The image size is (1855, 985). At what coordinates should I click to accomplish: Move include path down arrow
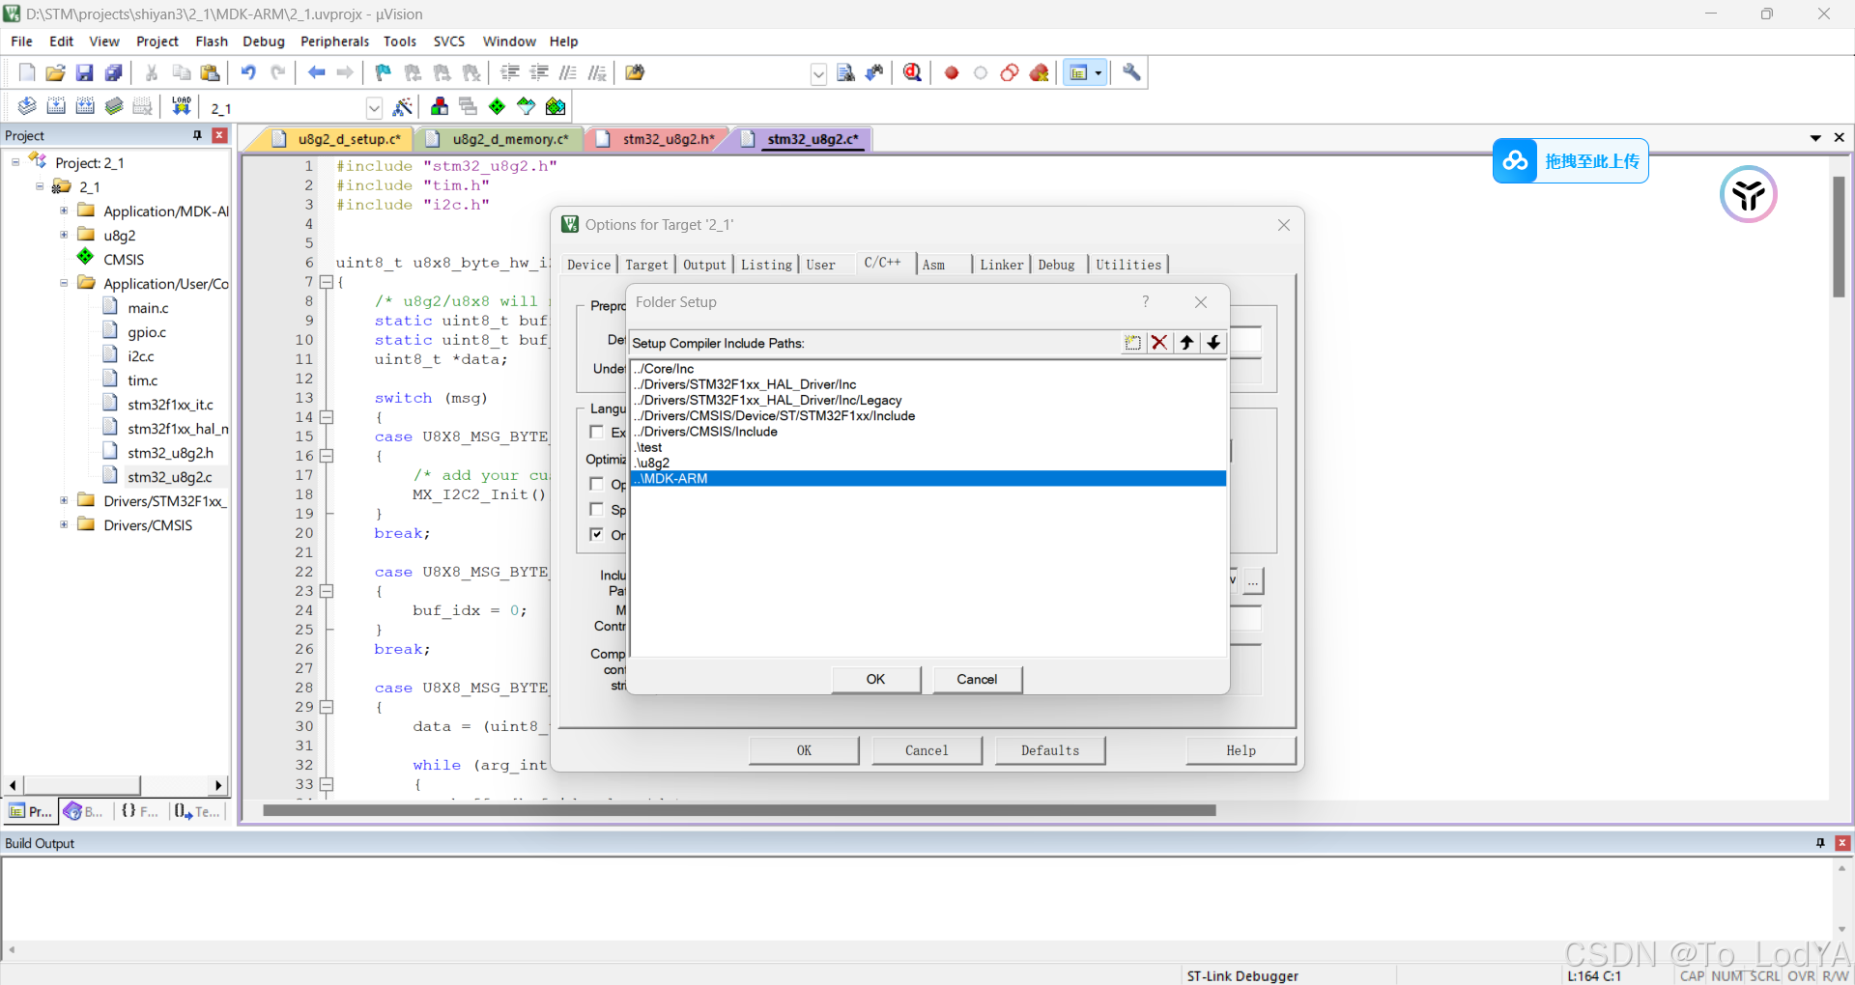1213,343
